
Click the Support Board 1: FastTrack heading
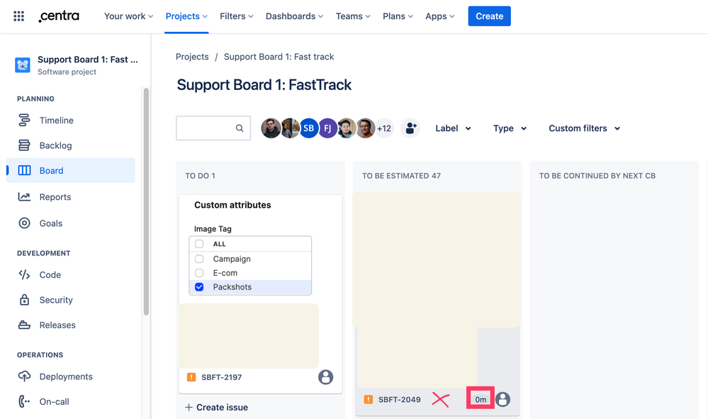point(264,85)
